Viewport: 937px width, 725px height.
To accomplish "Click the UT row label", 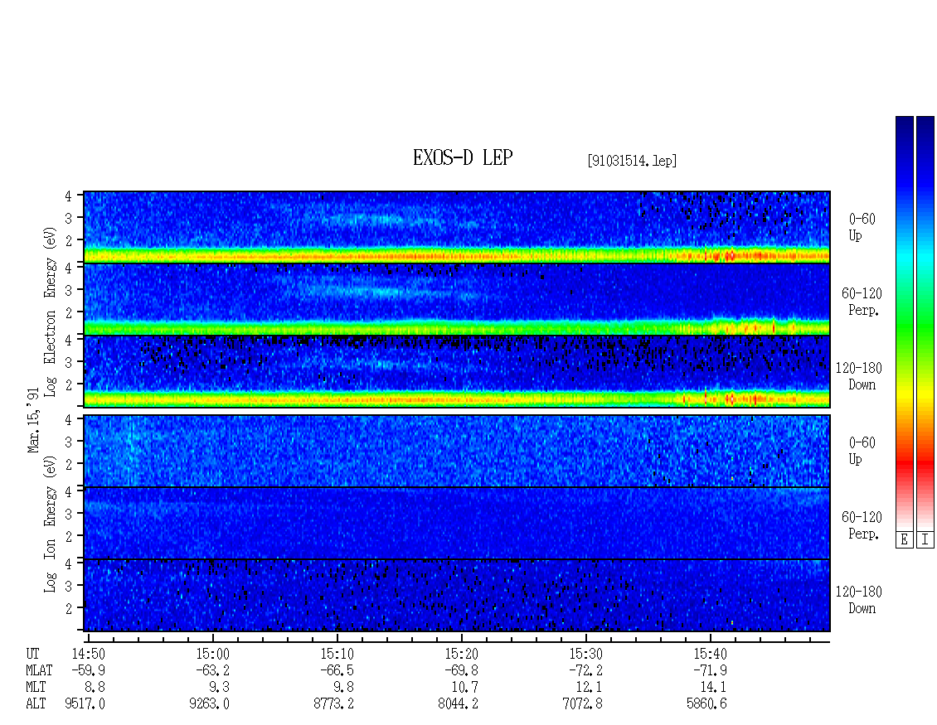I will click(32, 654).
